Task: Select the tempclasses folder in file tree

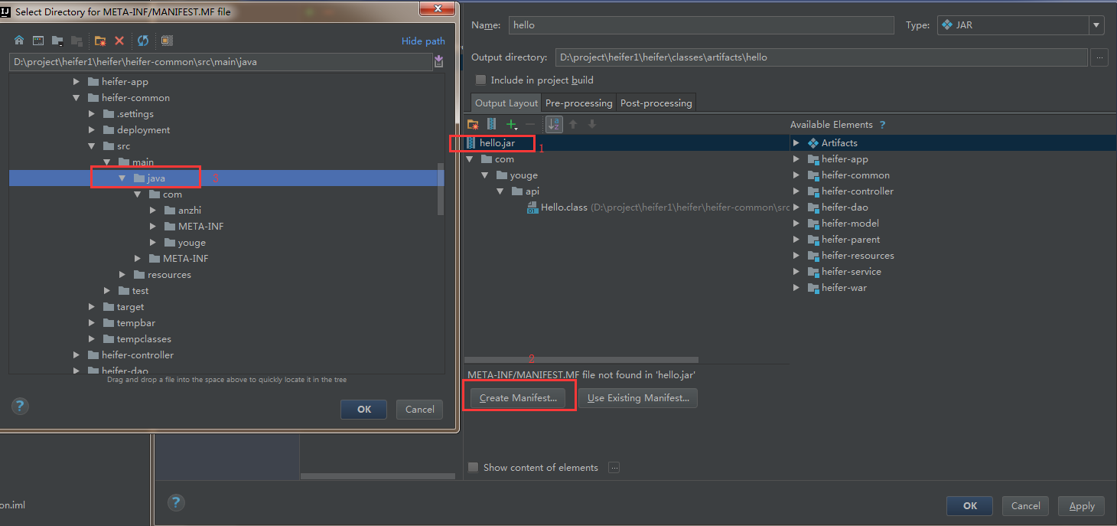Action: click(x=144, y=339)
